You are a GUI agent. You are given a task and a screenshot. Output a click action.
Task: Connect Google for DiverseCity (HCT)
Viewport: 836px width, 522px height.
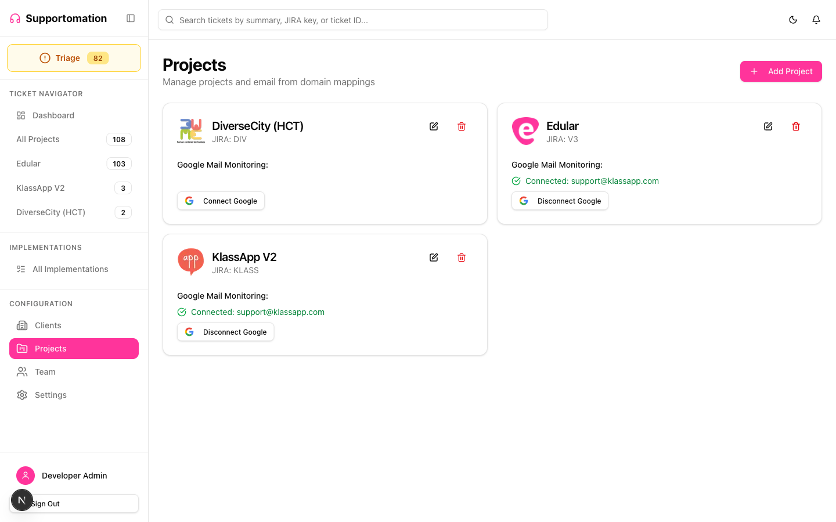[221, 201]
